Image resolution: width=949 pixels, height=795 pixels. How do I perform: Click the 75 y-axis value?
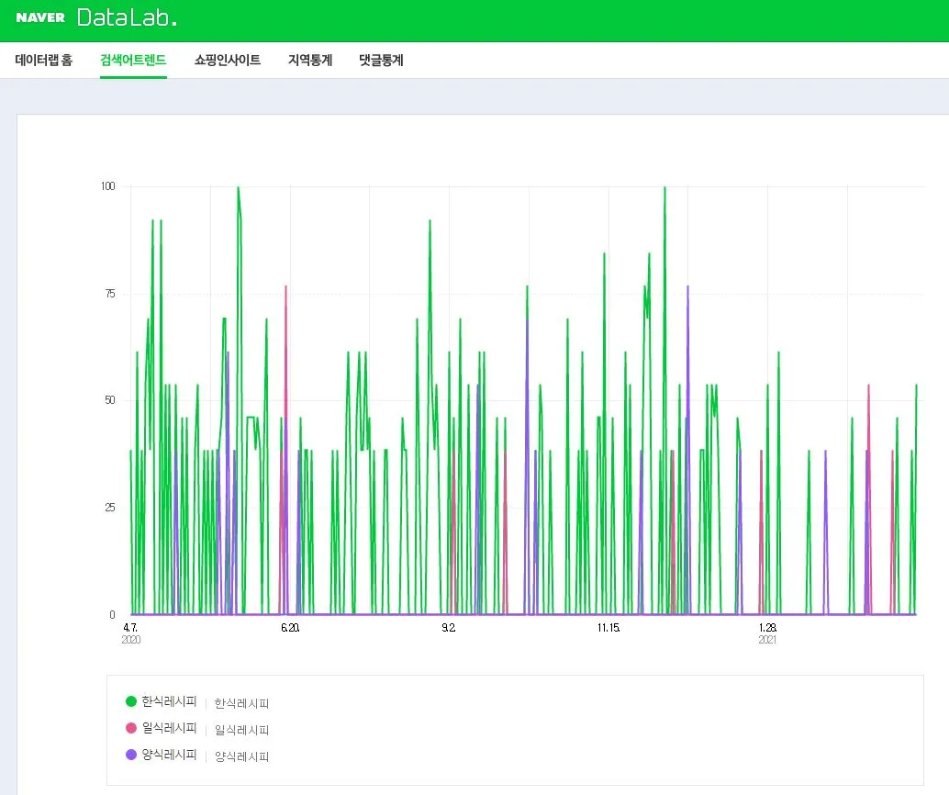(x=109, y=294)
